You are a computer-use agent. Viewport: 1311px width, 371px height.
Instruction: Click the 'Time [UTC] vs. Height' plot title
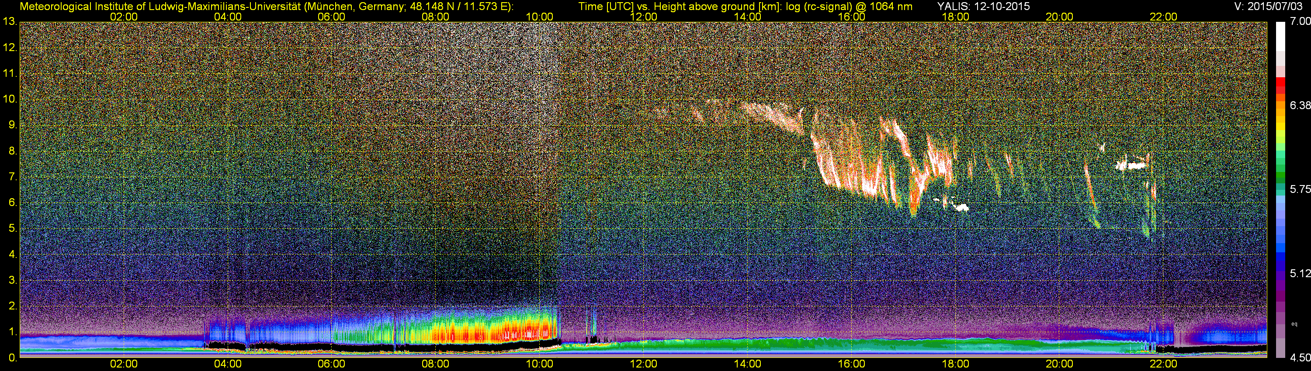(745, 6)
